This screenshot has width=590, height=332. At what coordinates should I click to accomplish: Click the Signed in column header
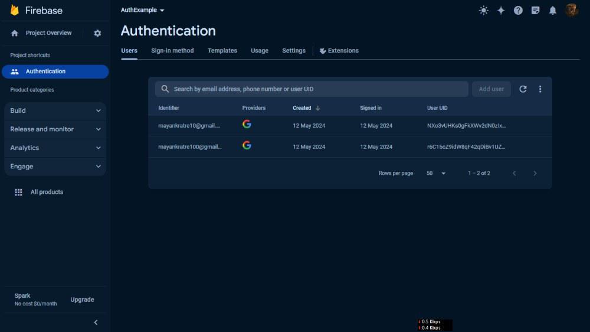point(371,108)
